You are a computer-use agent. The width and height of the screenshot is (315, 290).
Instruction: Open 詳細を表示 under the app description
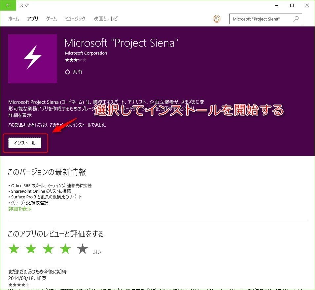20,115
